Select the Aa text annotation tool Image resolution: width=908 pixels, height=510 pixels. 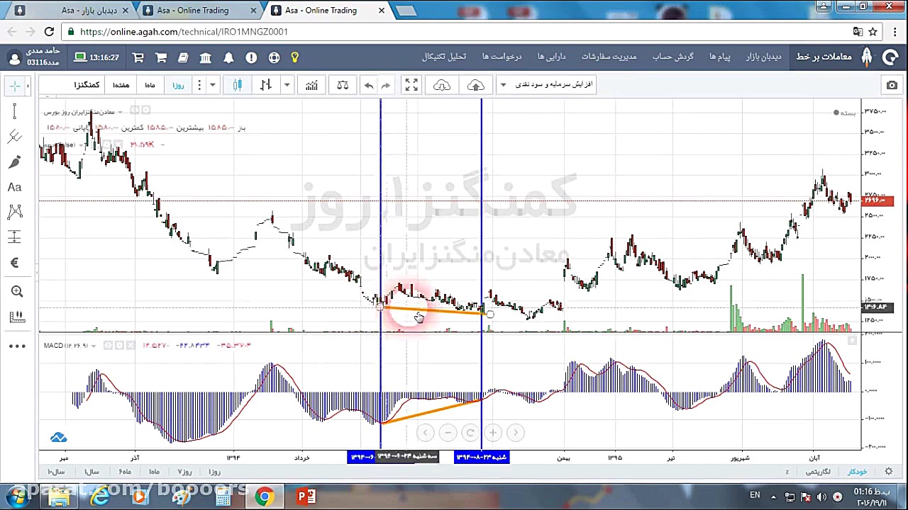pos(14,187)
